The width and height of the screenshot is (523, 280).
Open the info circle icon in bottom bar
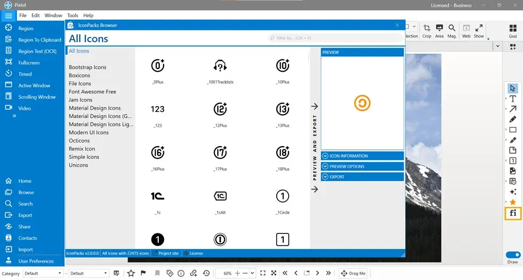point(181,274)
